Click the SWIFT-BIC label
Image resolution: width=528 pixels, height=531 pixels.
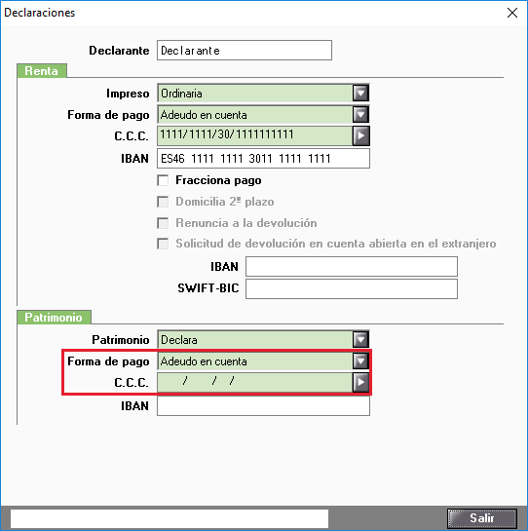(x=208, y=288)
